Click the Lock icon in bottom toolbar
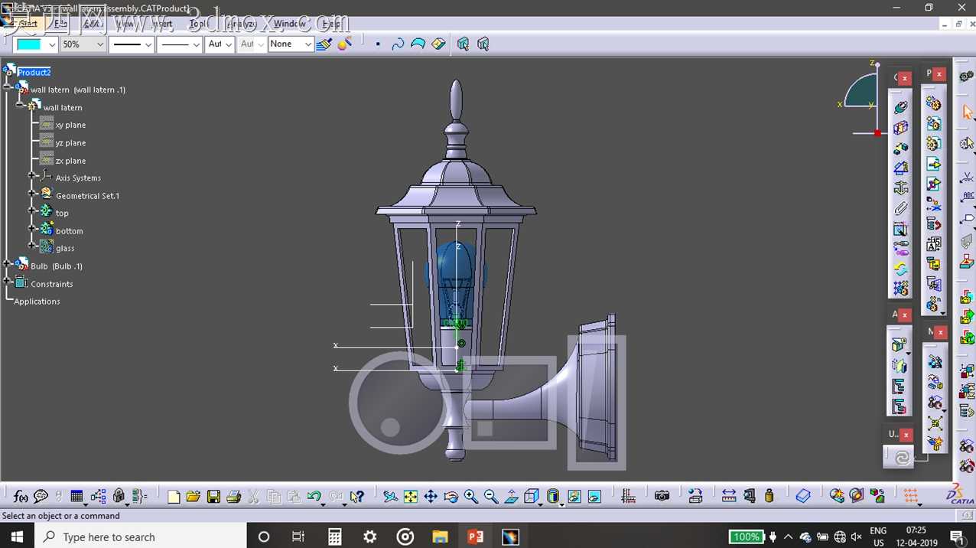The image size is (976, 548). [119, 497]
